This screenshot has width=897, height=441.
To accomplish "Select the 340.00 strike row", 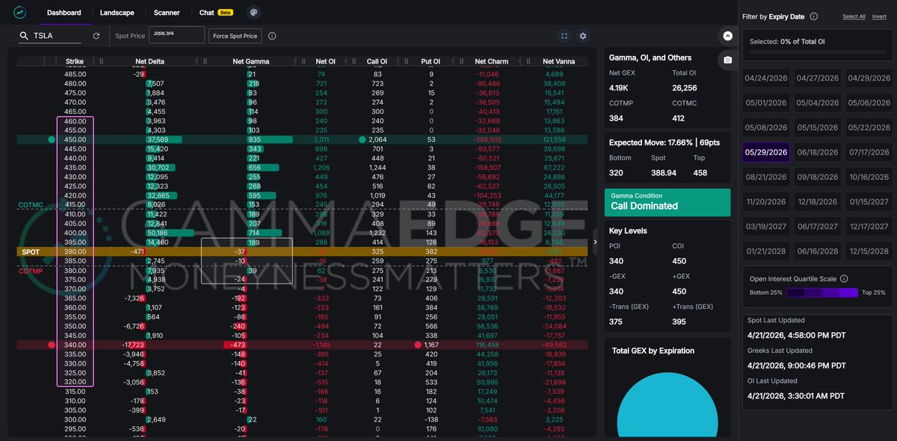I will (303, 345).
